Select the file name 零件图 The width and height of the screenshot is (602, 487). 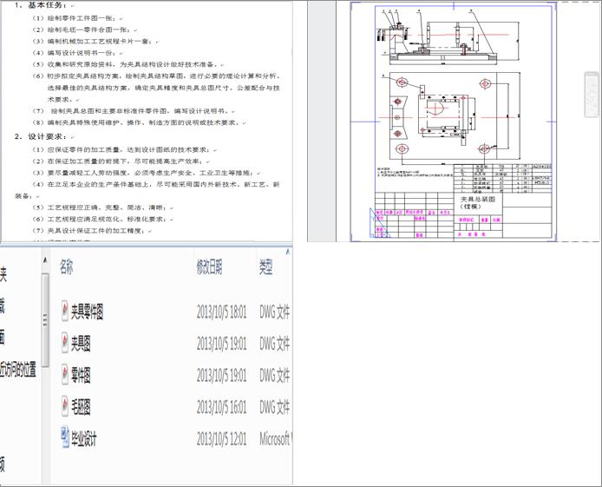(81, 375)
